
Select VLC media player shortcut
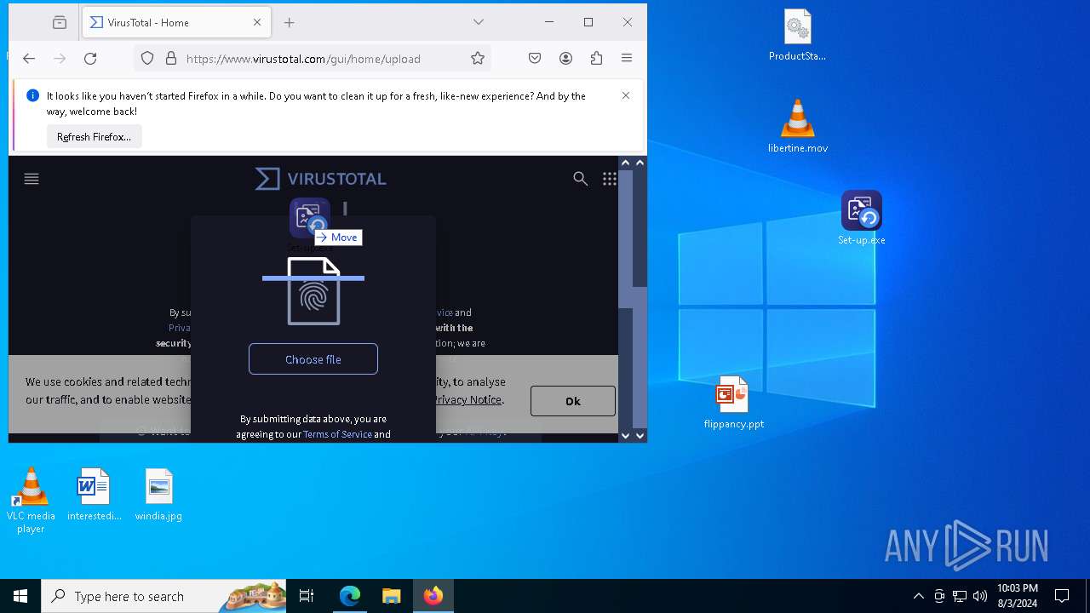pyautogui.click(x=31, y=501)
